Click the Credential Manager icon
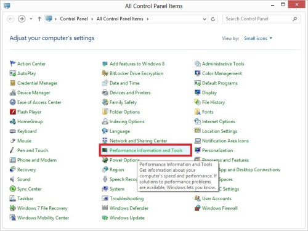 [x=12, y=83]
